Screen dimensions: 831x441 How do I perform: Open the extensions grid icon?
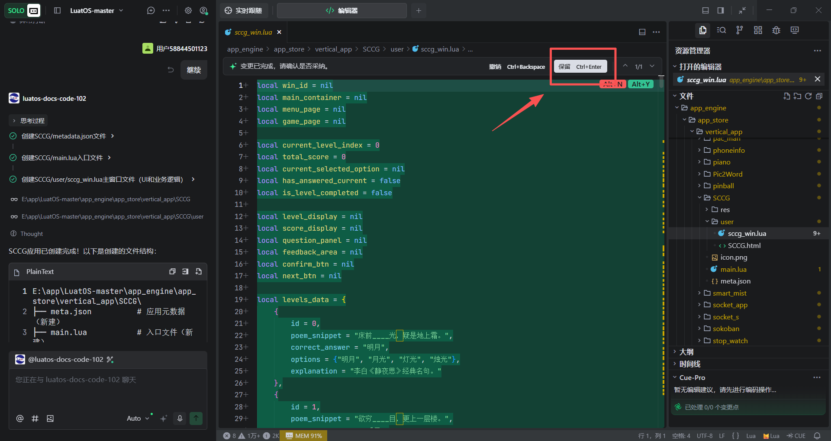click(758, 30)
